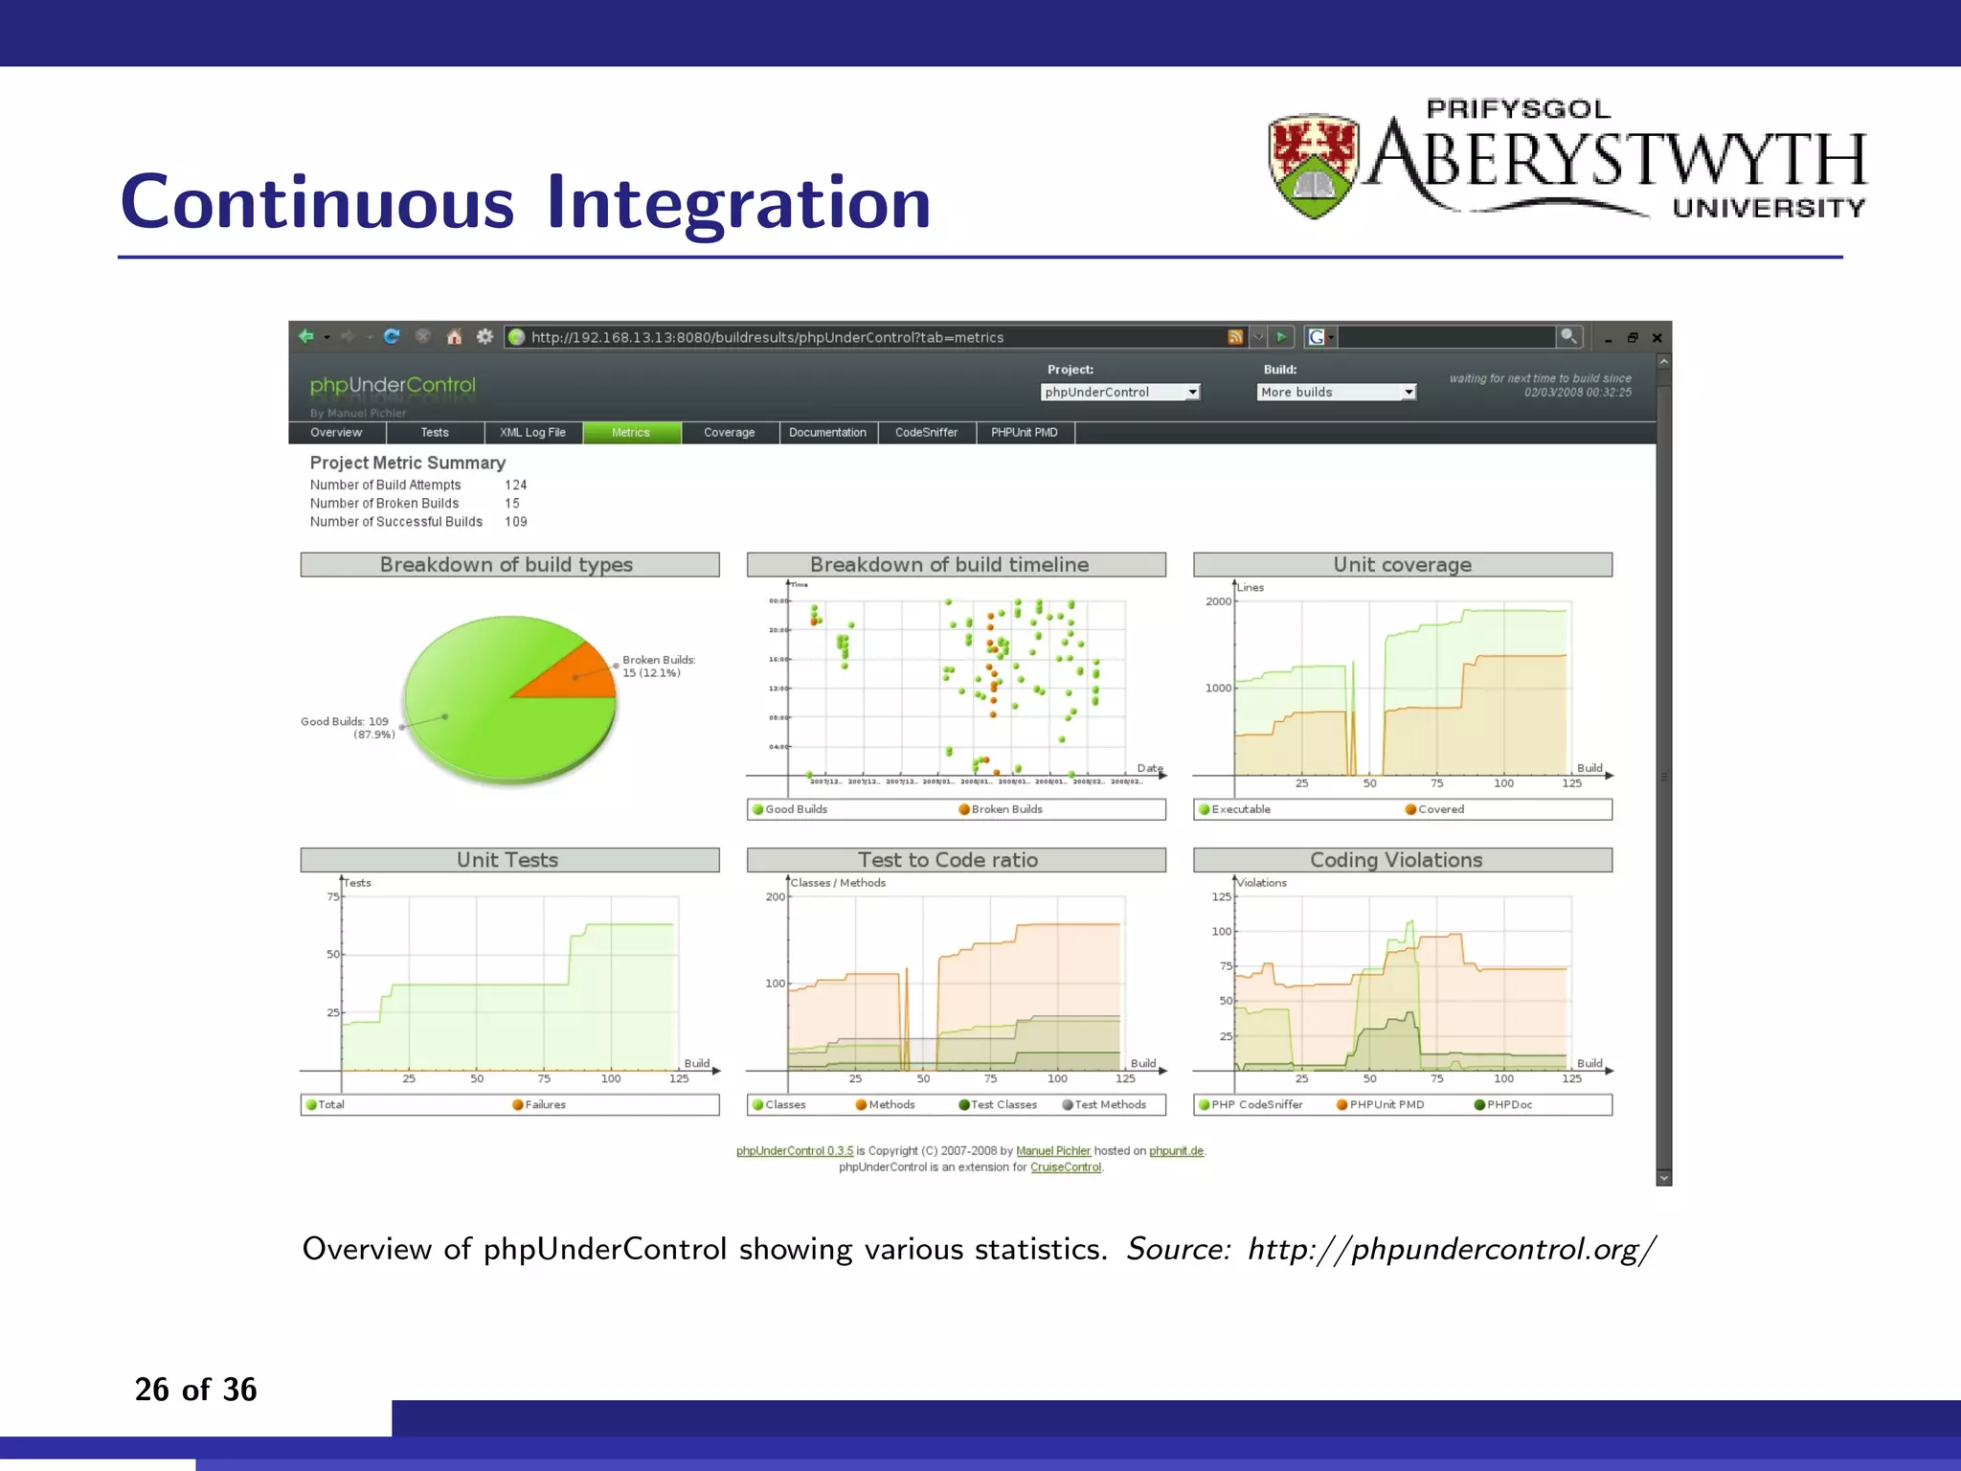Open the Documentation tab
Viewport: 1961px width, 1471px height.
pyautogui.click(x=828, y=433)
